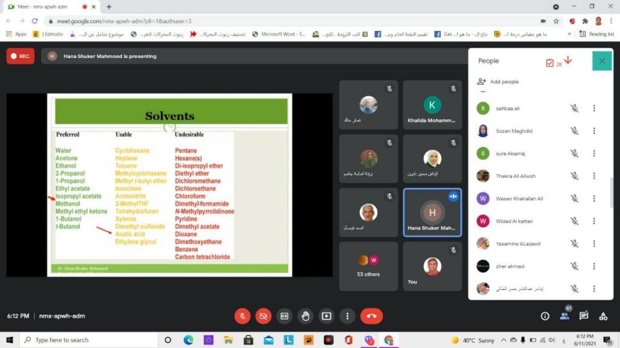Click the attendance checkmark icon in People panel

(x=550, y=62)
